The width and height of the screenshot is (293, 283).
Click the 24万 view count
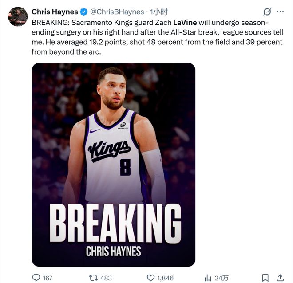(222, 278)
